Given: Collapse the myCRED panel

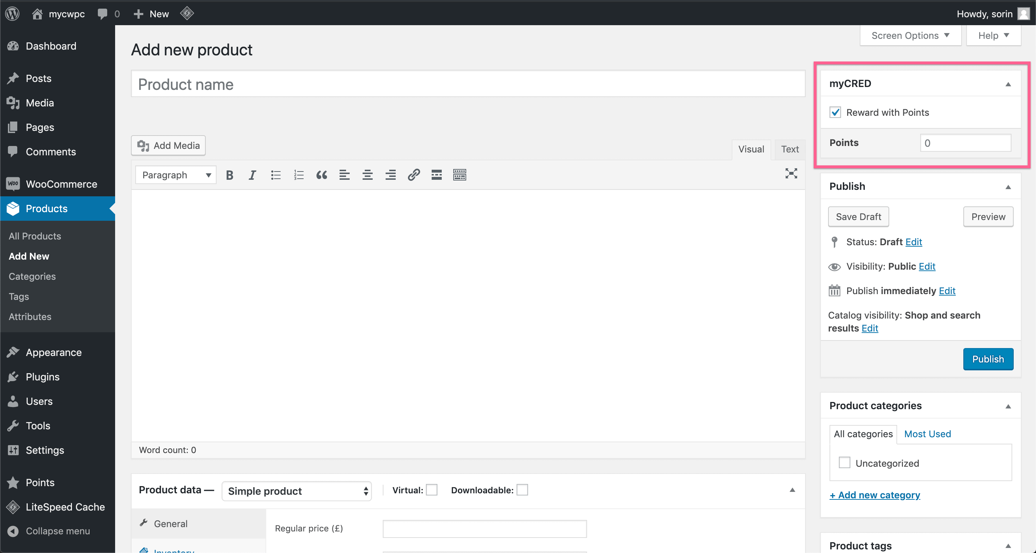Looking at the screenshot, I should pos(1008,84).
